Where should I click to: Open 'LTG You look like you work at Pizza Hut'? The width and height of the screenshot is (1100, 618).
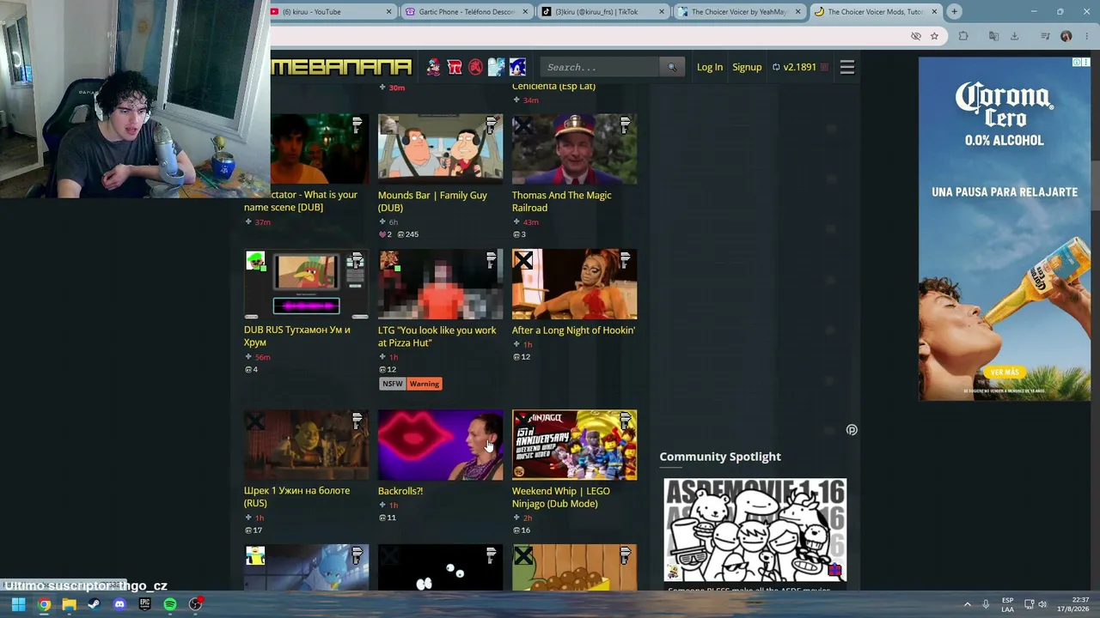coord(437,336)
